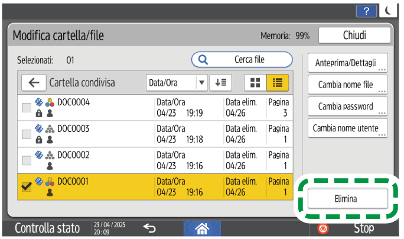
Task: Click the copier document icon on DOC0002
Action: coord(39,154)
